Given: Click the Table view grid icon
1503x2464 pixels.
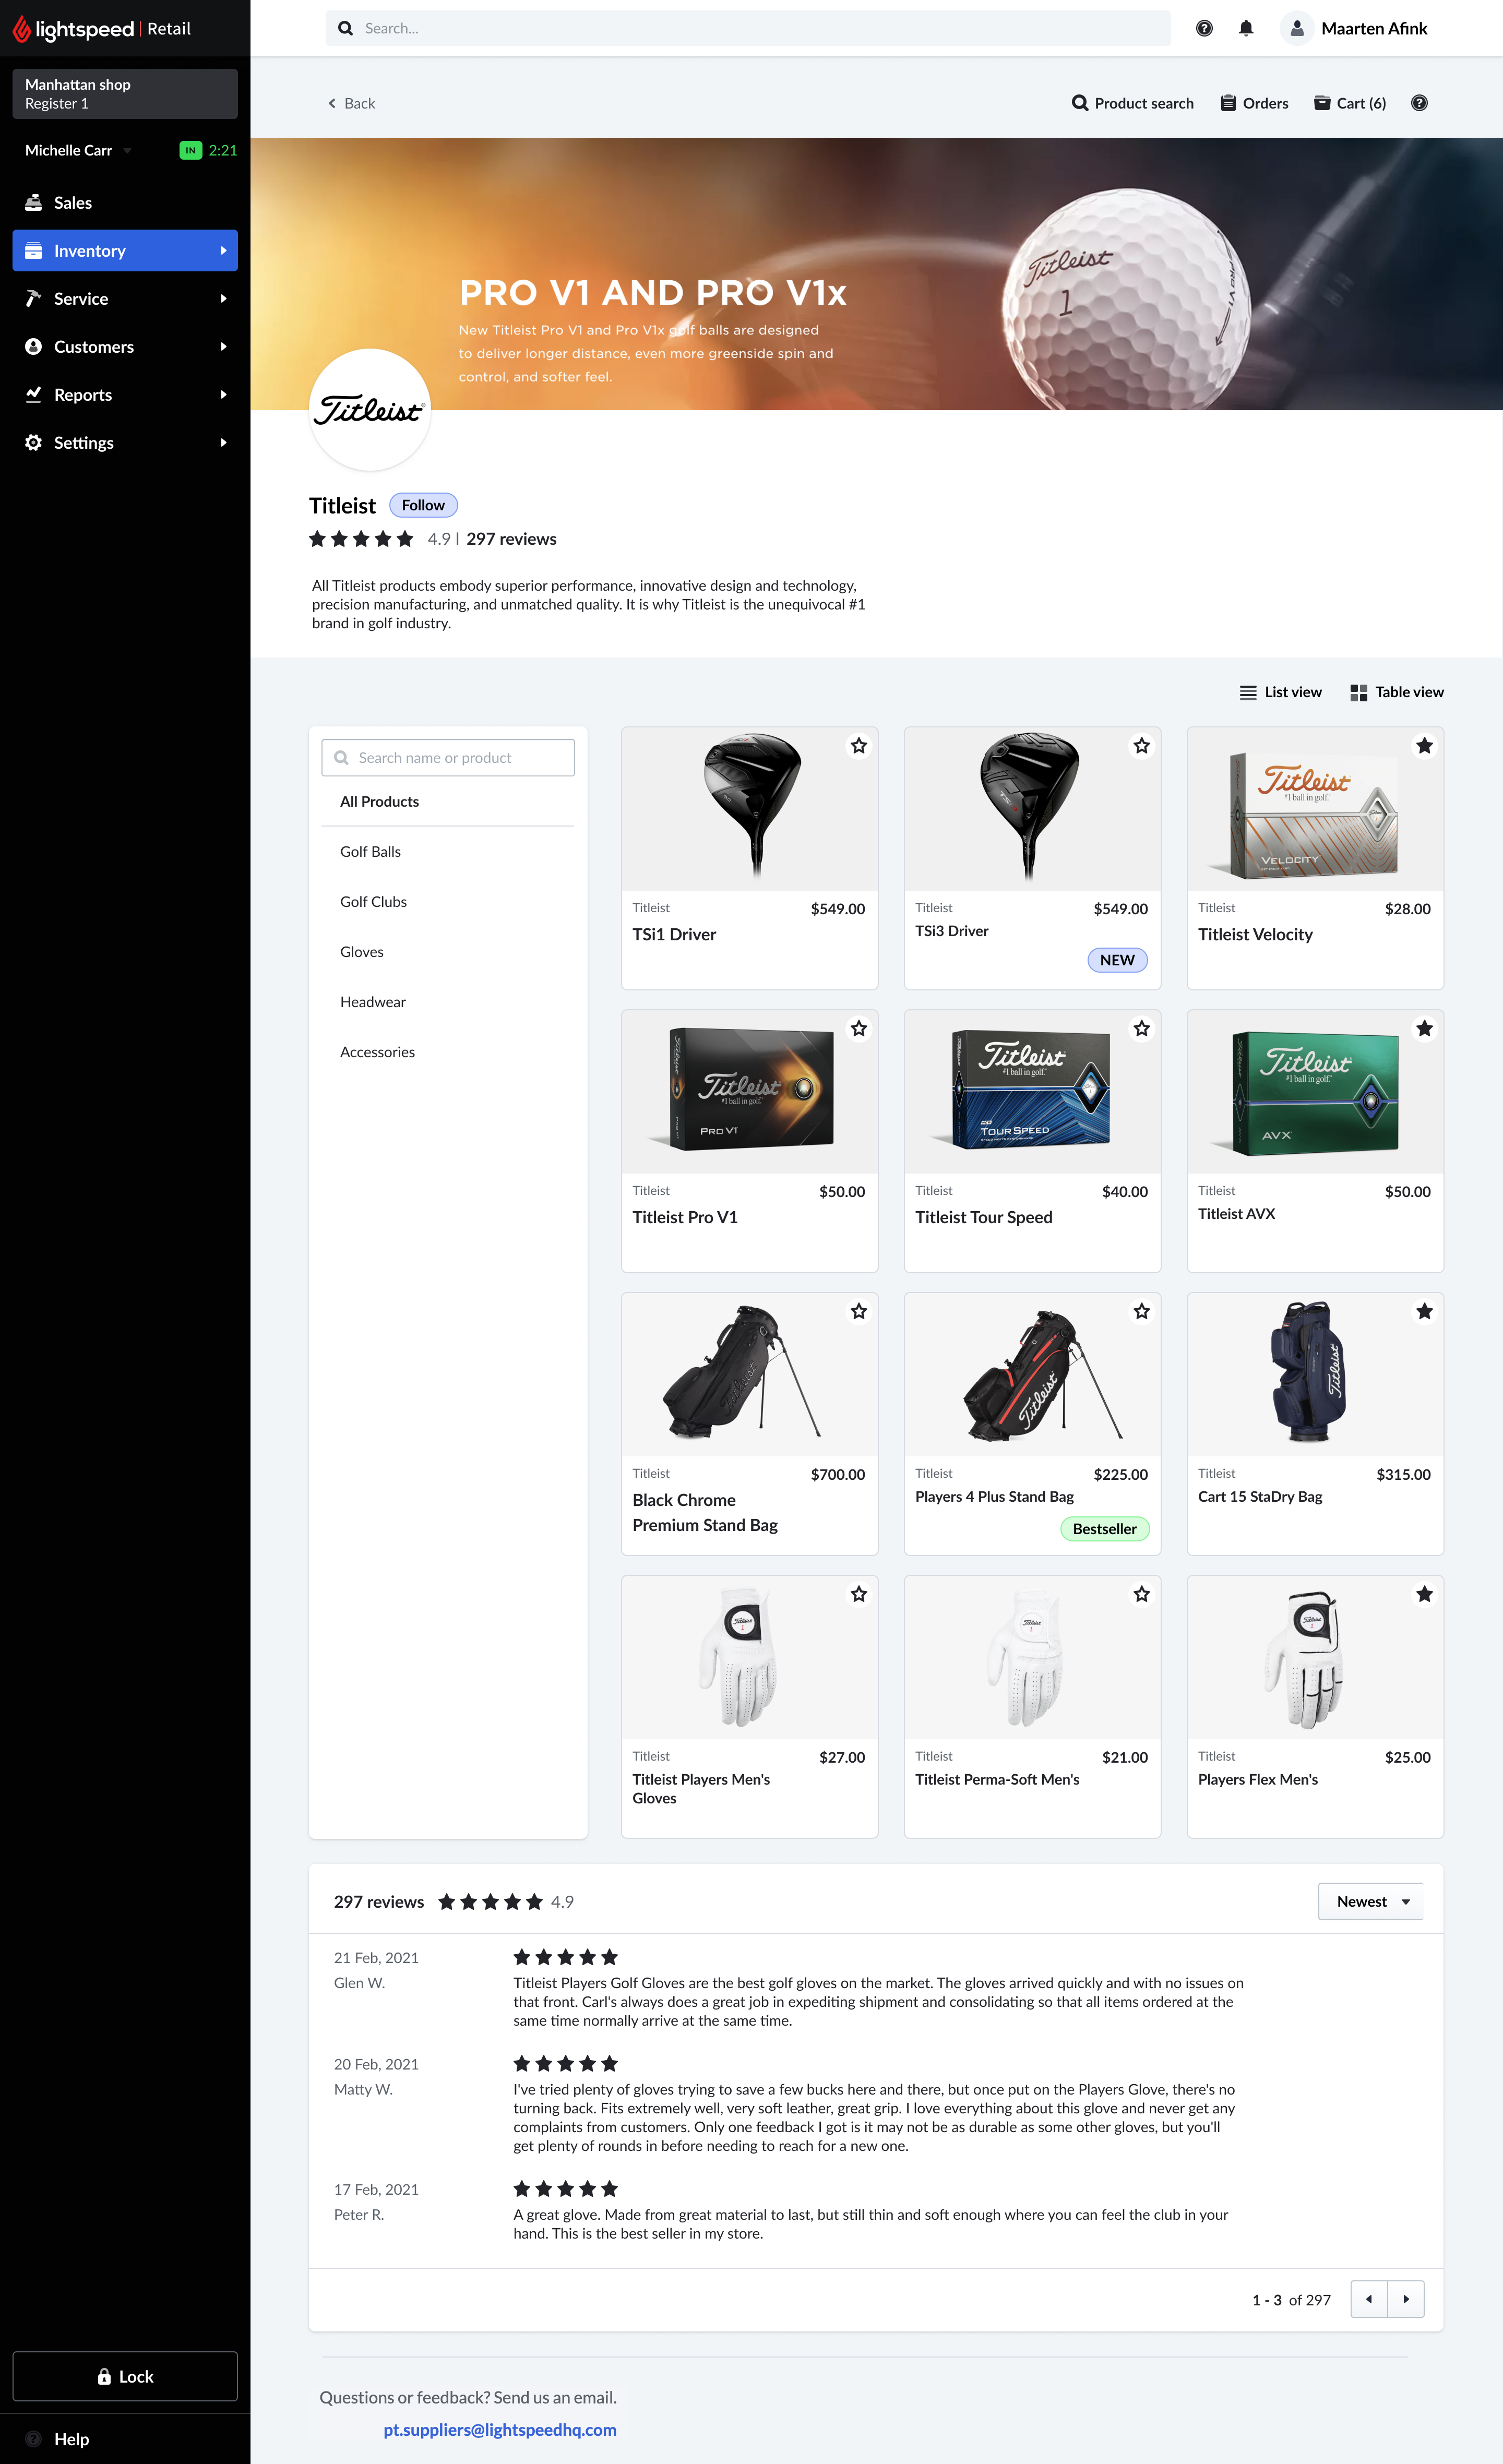Looking at the screenshot, I should [x=1358, y=692].
